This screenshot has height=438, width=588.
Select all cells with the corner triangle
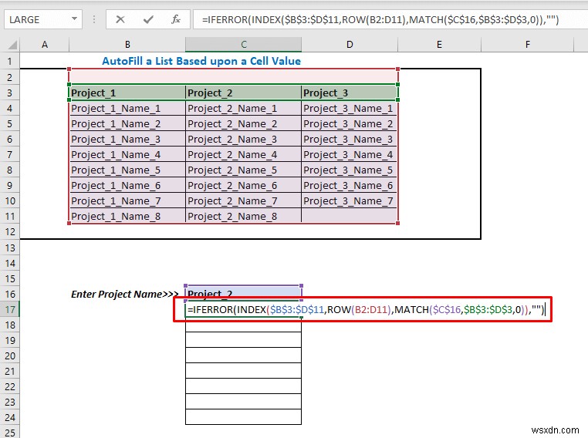12,45
